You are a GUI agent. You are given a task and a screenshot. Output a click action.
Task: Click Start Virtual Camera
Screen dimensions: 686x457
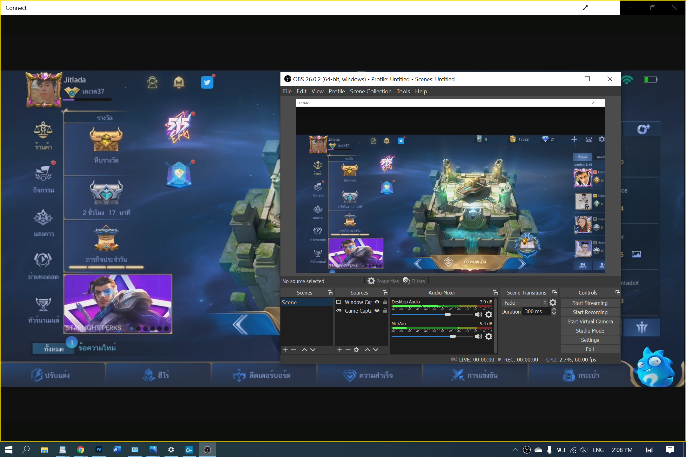coord(590,321)
